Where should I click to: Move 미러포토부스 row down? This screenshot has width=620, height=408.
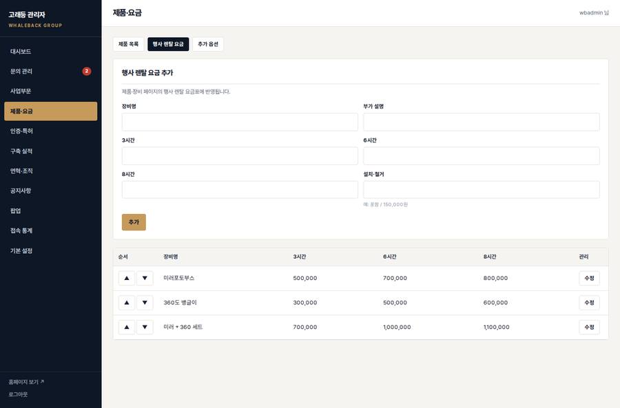click(x=145, y=278)
